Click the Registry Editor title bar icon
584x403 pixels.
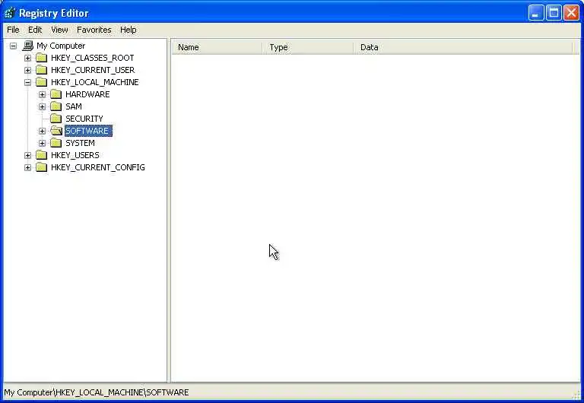[x=10, y=13]
